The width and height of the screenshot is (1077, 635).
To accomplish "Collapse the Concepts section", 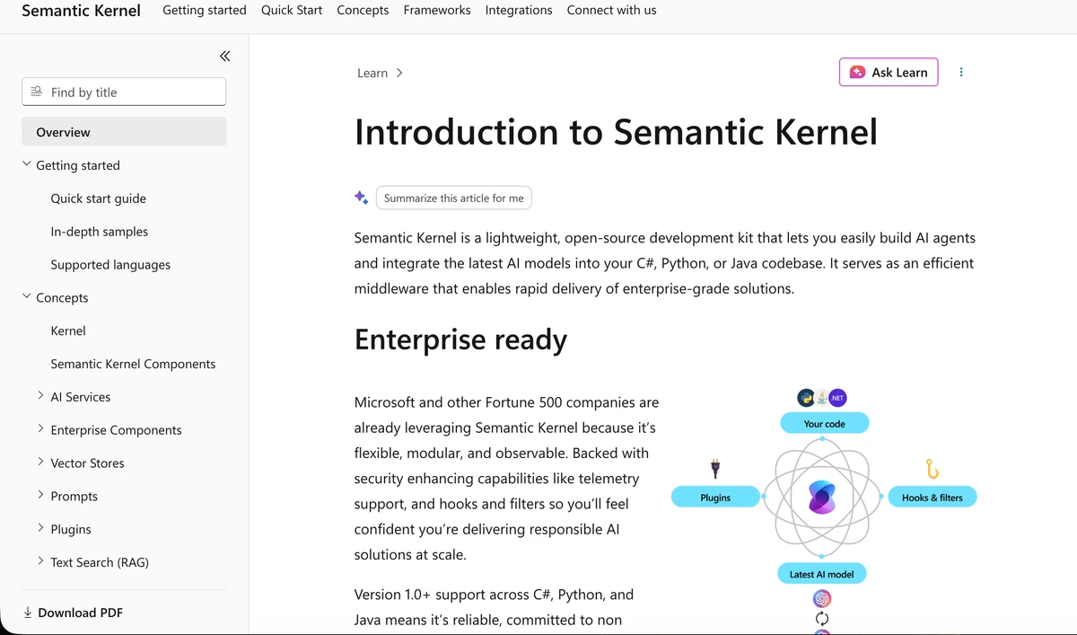I will (x=27, y=296).
